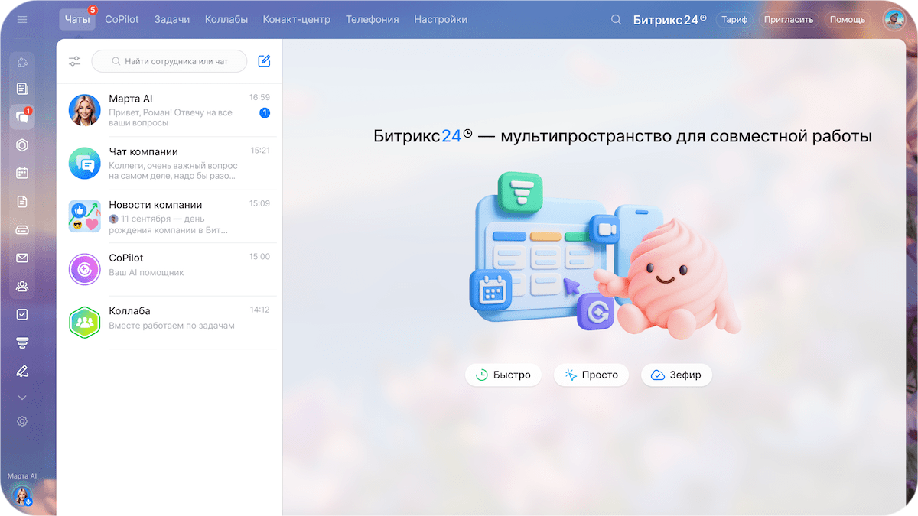Click the employee or chat search field
Viewport: 918px width, 516px height.
point(170,61)
